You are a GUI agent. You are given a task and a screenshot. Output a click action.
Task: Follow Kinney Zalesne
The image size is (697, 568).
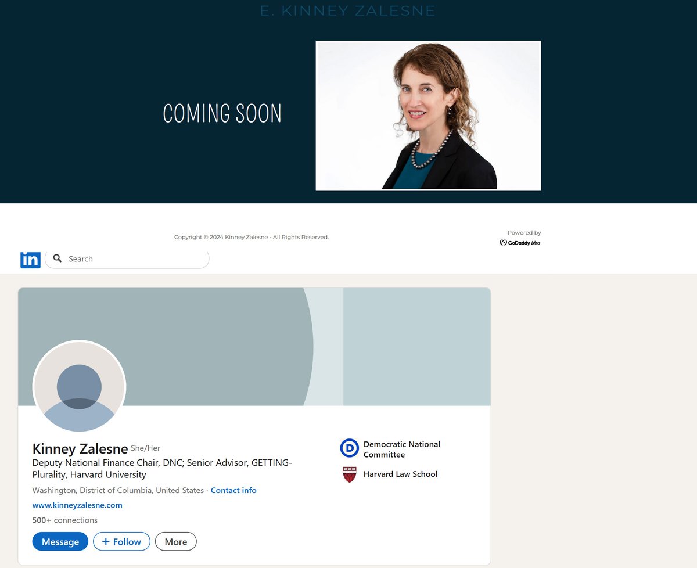(x=121, y=542)
